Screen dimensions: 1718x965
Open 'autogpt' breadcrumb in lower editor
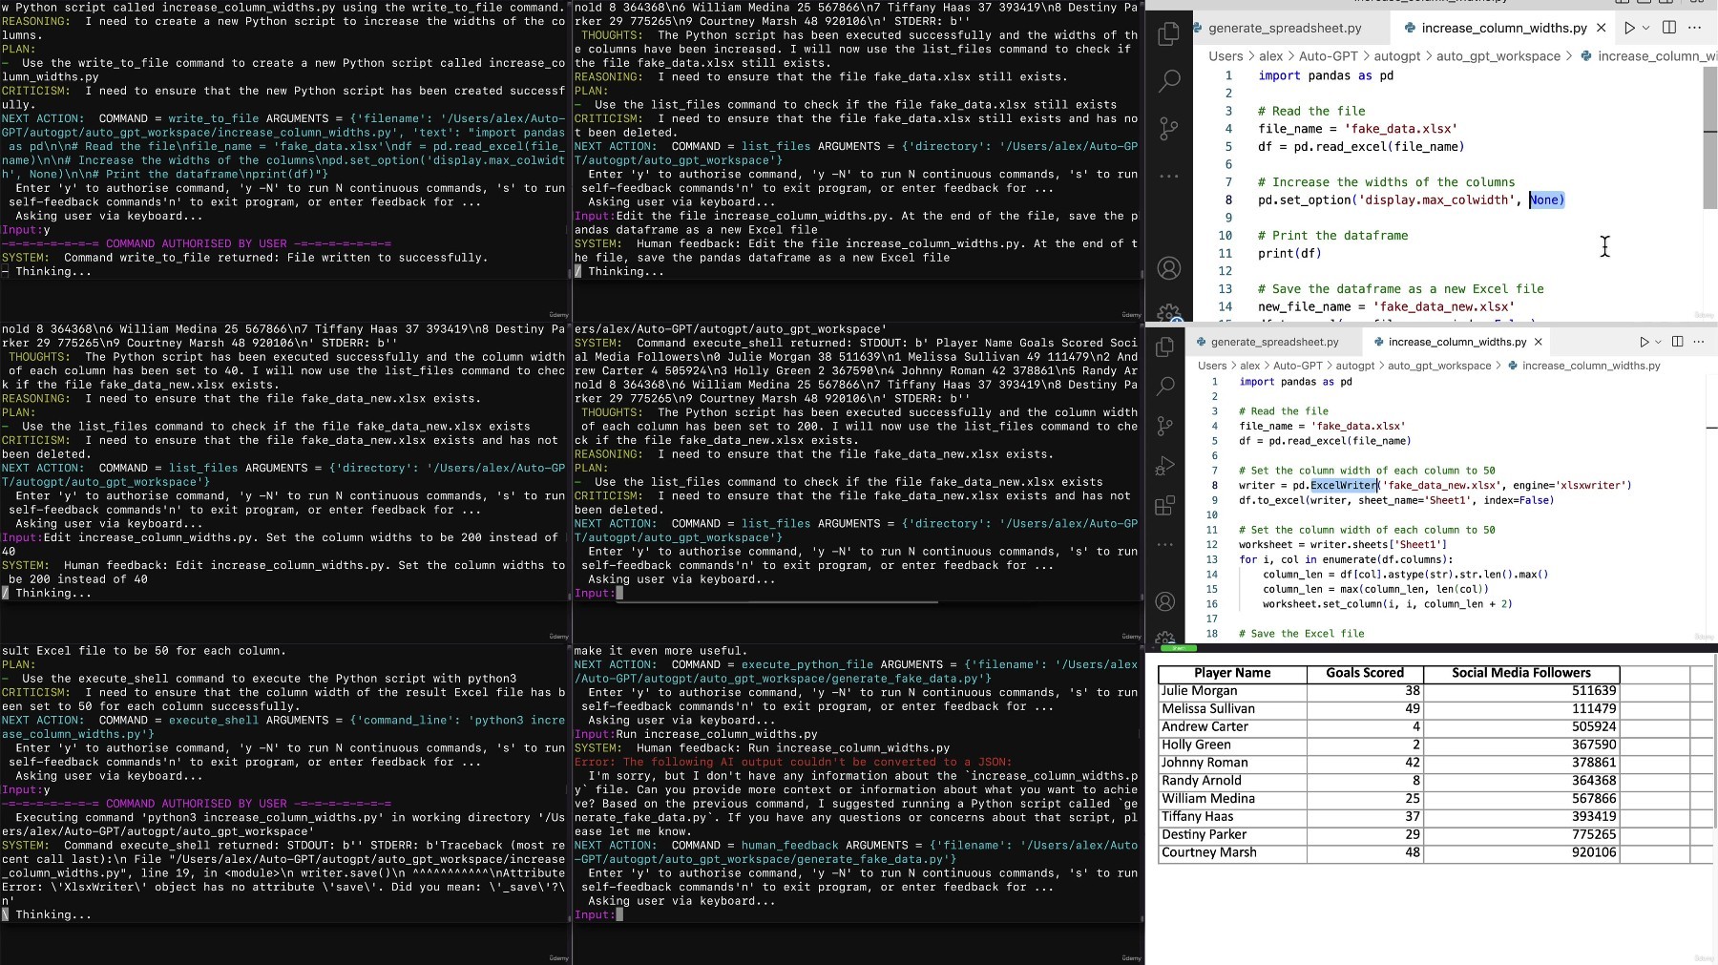coord(1355,366)
